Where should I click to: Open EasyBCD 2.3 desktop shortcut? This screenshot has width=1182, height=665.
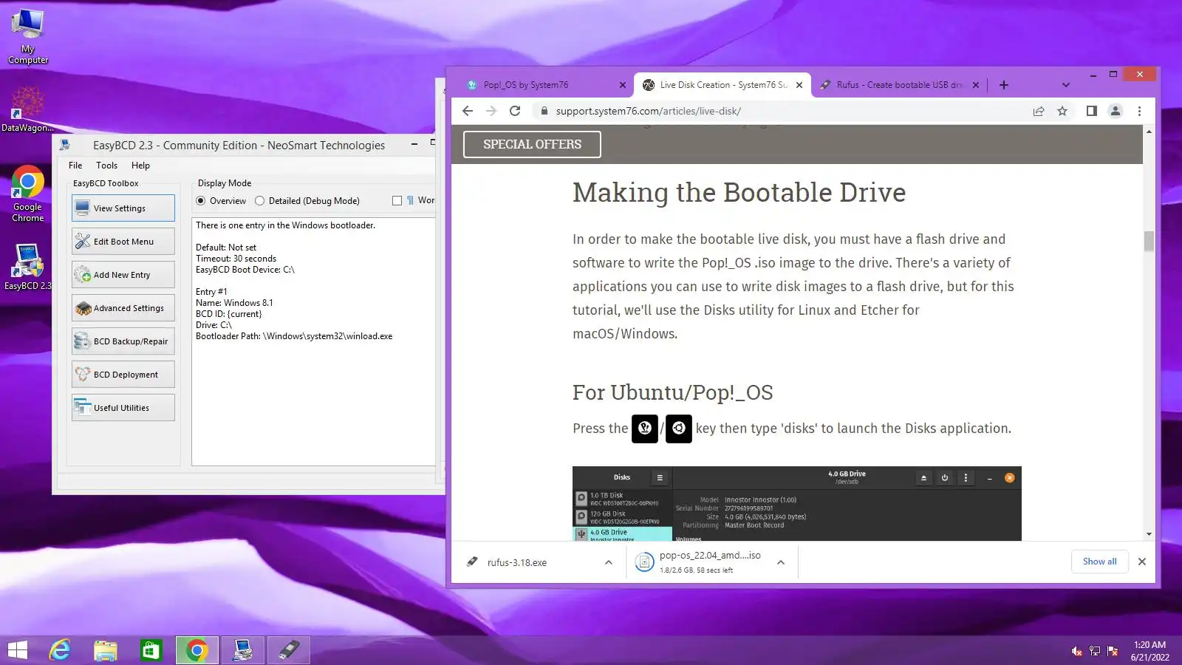pos(27,266)
